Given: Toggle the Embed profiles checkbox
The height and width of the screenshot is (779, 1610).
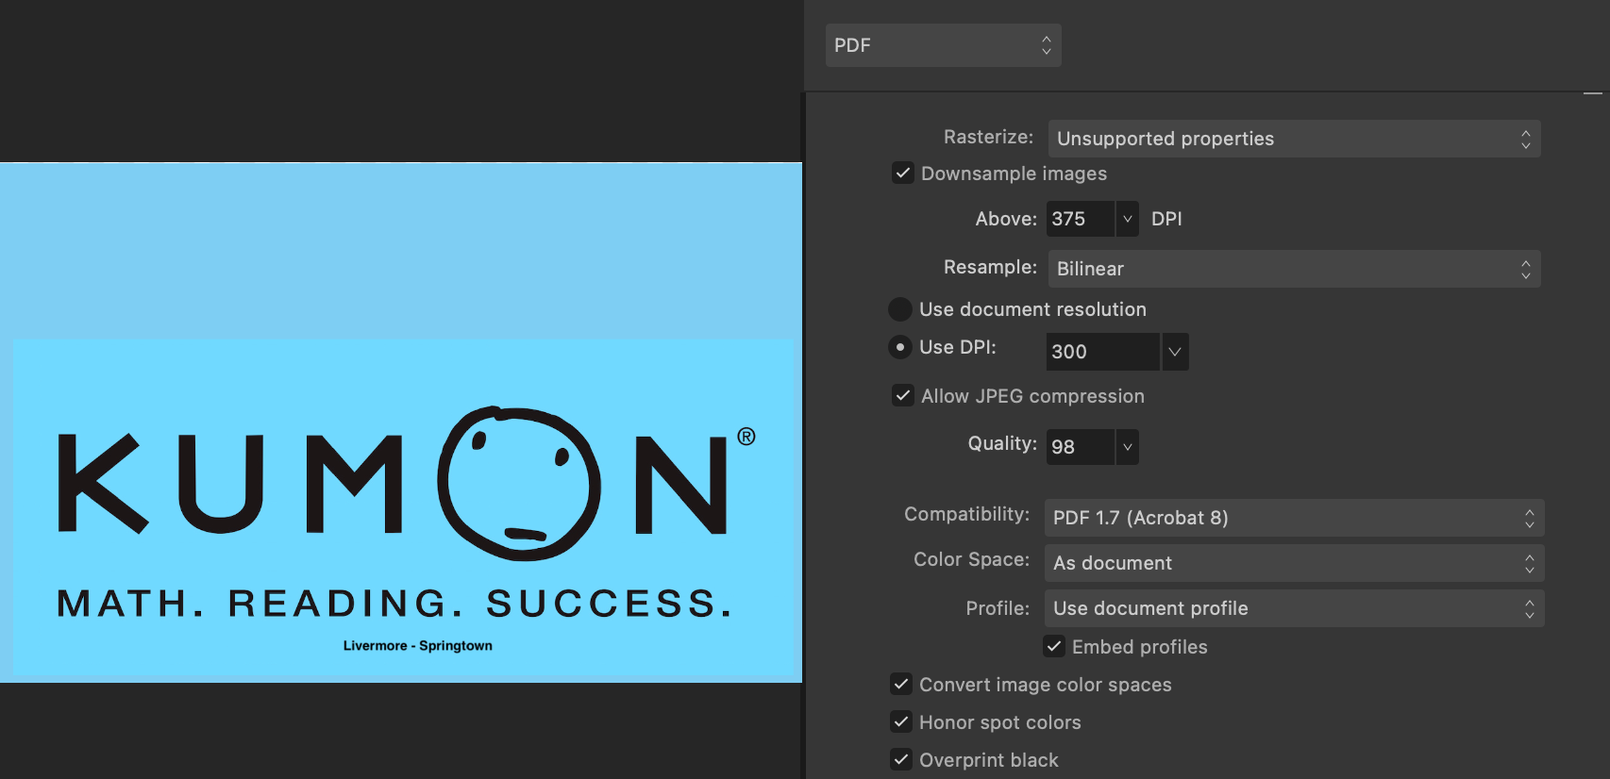Looking at the screenshot, I should point(1054,647).
